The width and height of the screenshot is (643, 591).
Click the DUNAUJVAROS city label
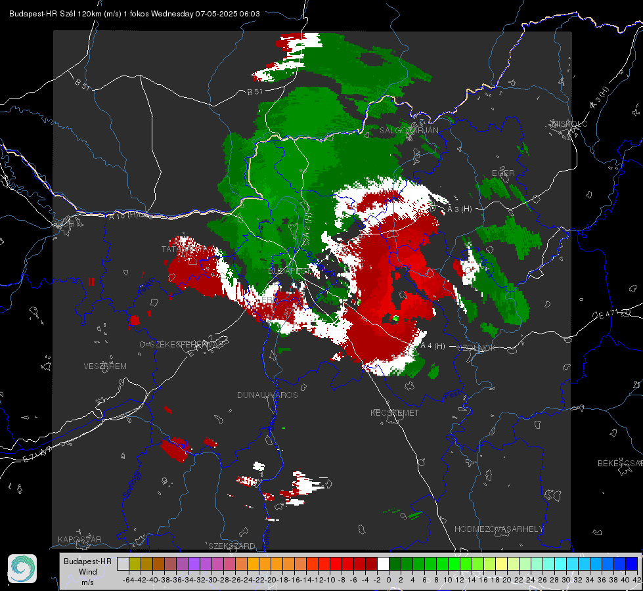point(267,395)
